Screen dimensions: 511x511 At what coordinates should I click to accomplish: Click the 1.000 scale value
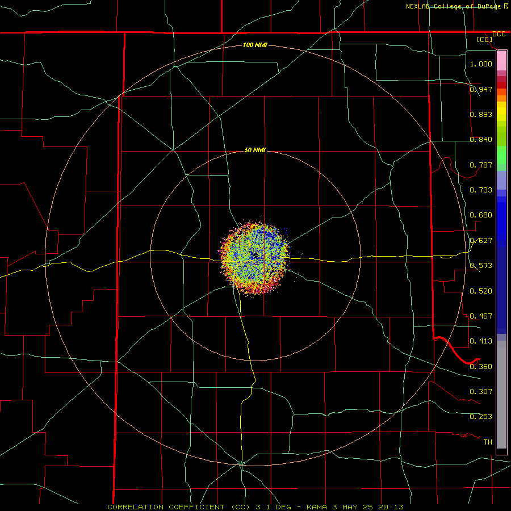481,64
